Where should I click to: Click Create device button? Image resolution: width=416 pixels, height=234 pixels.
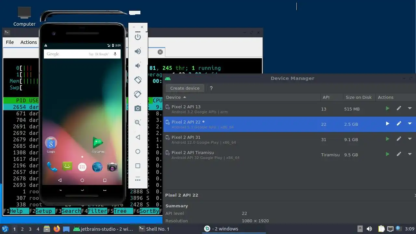185,88
